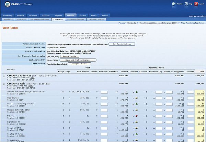206x142 pixels.
Task: Select the Planner tab
Action: tap(71, 15)
